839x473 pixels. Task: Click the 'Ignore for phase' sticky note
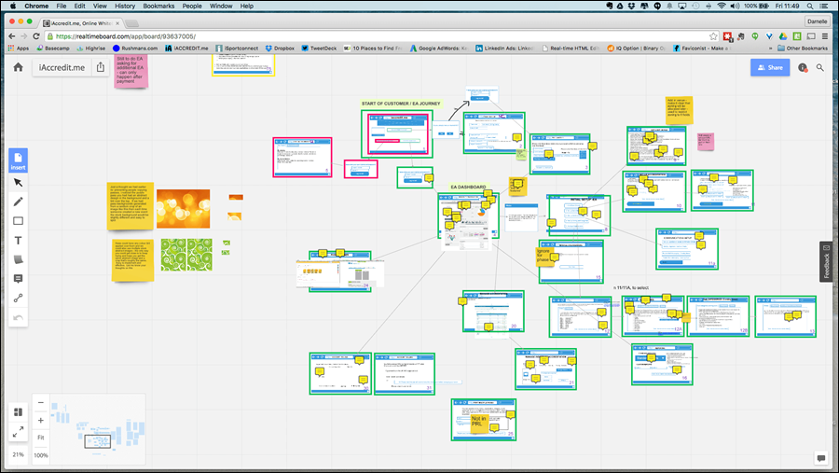tap(543, 256)
